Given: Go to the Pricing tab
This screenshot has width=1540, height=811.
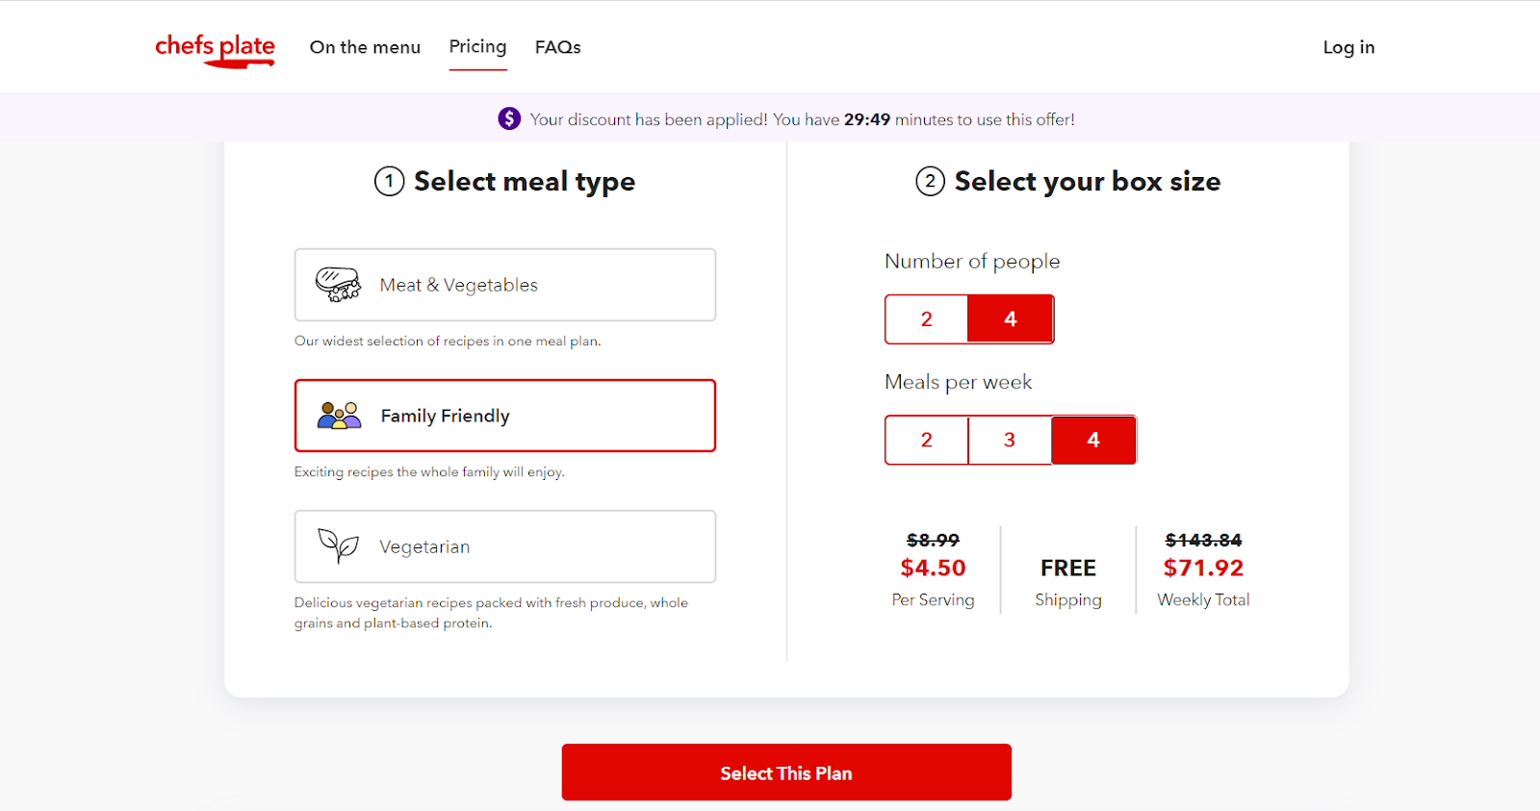Looking at the screenshot, I should point(477,46).
